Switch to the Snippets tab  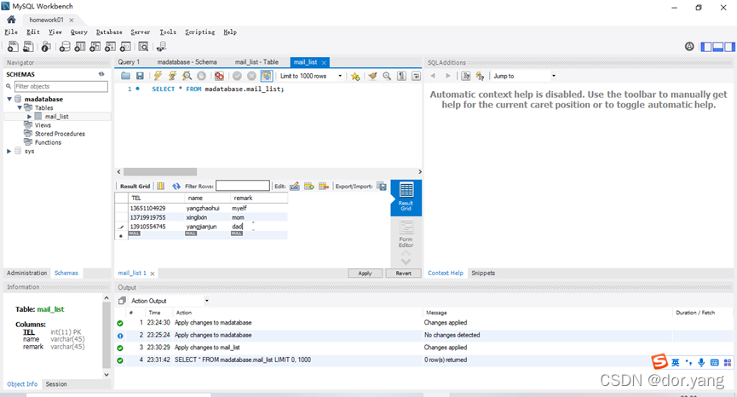click(x=483, y=273)
